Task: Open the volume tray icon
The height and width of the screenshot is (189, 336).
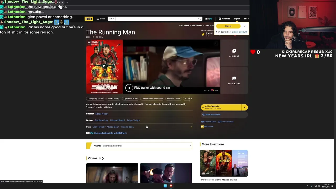Action: [x=319, y=186]
